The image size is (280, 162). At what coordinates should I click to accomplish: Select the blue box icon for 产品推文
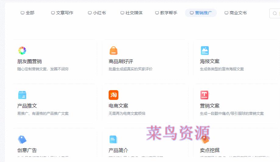(22, 95)
